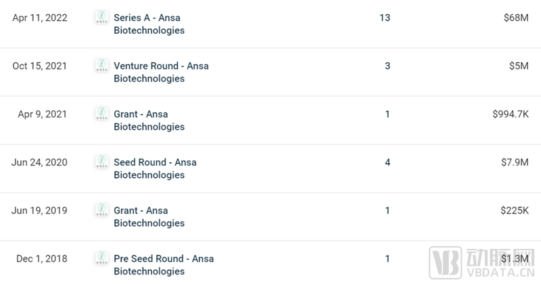The height and width of the screenshot is (284, 541).
Task: Click Ansa logo beside Pre Seed Round row
Action: (x=101, y=258)
